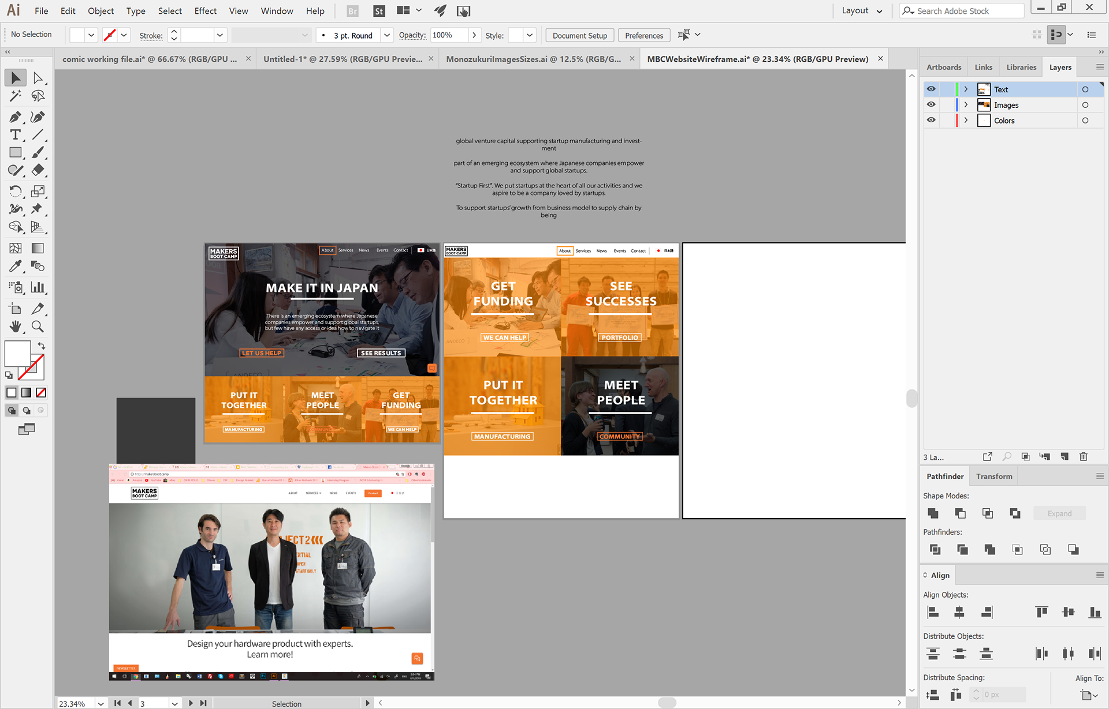Viewport: 1109px width, 709px height.
Task: Go to next artboard
Action: point(191,703)
